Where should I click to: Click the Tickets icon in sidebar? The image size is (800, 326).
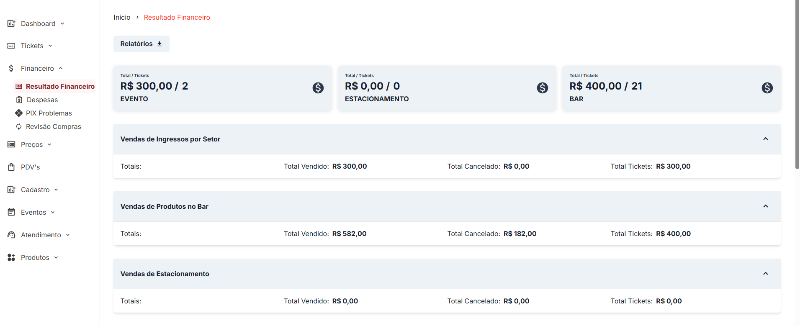tap(11, 46)
